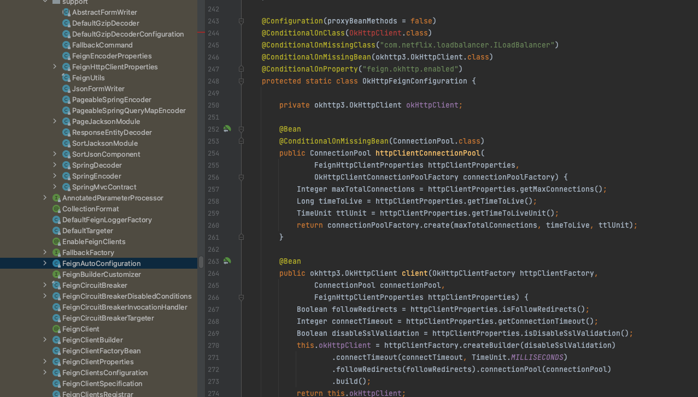Click the FeignClientFactoryBean class icon
This screenshot has width=698, height=397.
[56, 351]
